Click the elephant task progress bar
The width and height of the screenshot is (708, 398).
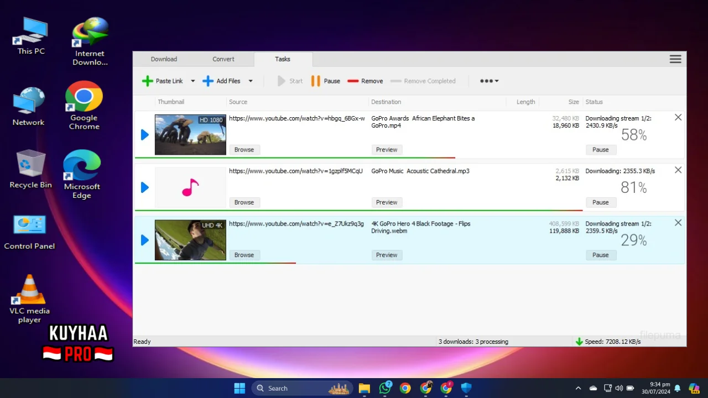[x=295, y=158]
